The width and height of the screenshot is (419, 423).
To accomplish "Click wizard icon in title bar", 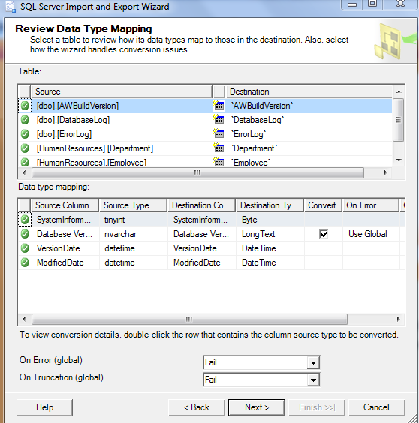I will pyautogui.click(x=11, y=7).
